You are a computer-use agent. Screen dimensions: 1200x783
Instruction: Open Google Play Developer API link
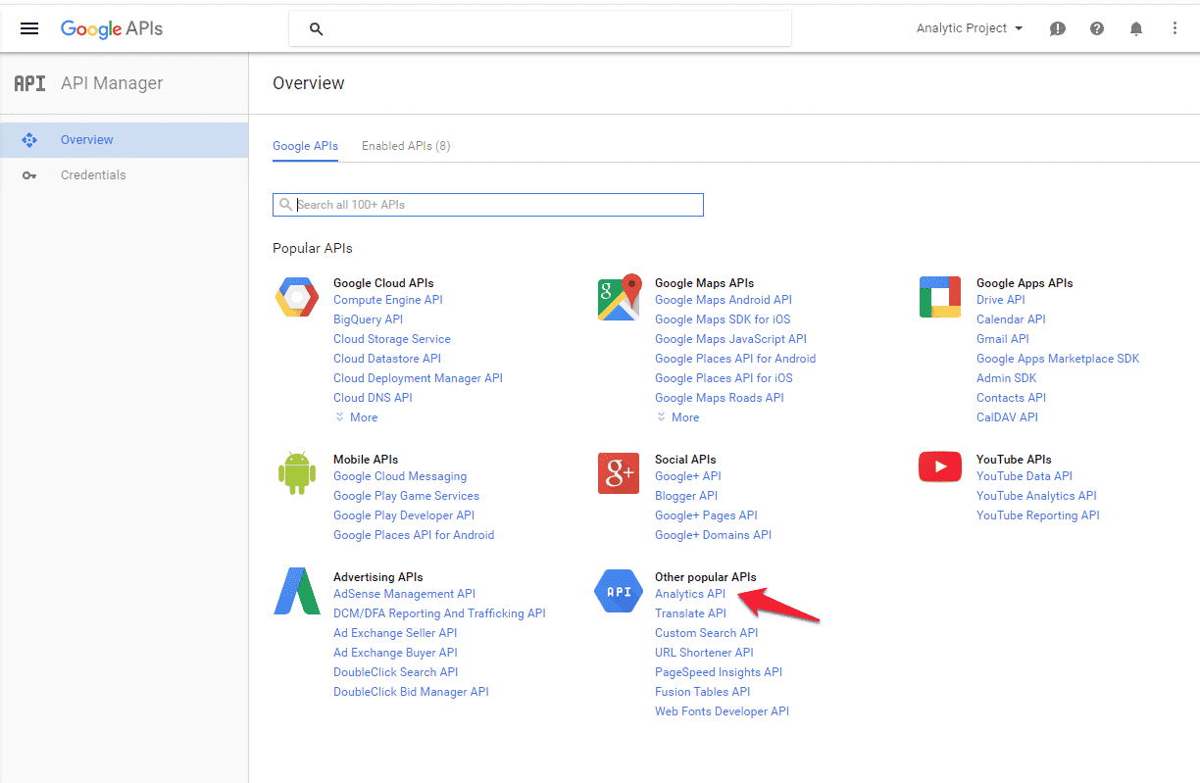coord(404,515)
